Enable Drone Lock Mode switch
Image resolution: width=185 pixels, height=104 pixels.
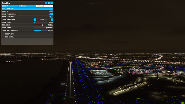tap(51, 17)
